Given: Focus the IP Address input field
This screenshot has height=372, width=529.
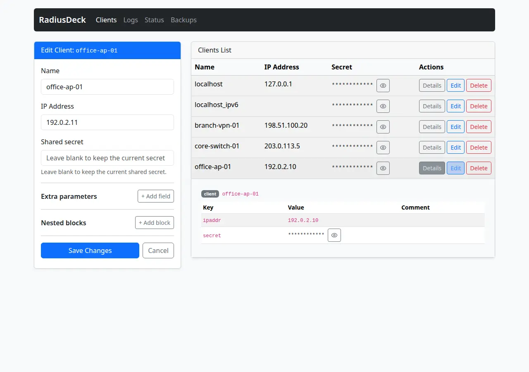Looking at the screenshot, I should [x=107, y=122].
